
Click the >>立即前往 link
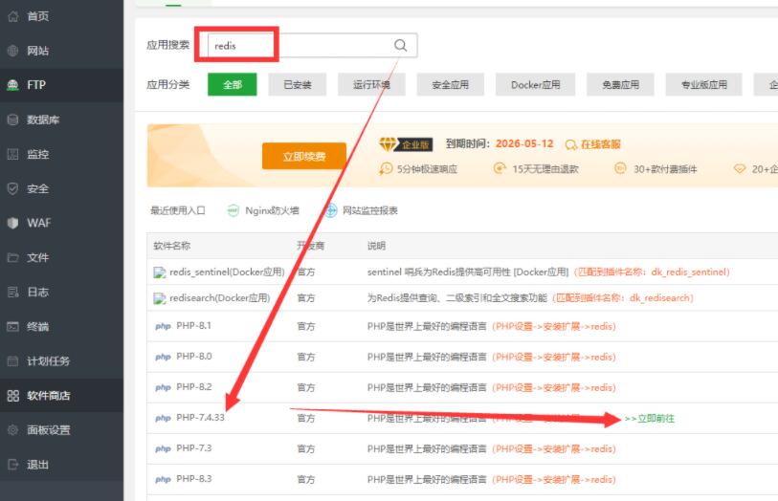pyautogui.click(x=649, y=419)
